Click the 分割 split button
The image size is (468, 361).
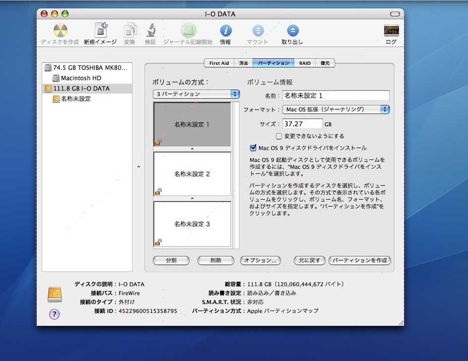[171, 260]
